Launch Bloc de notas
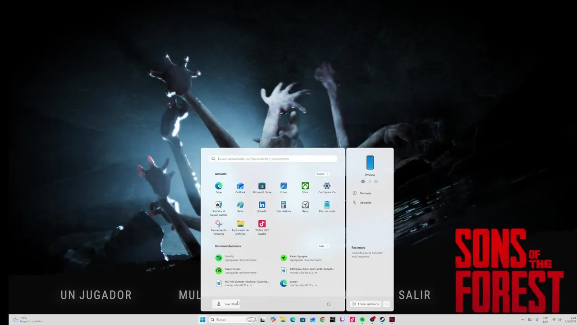The height and width of the screenshot is (325, 577). (327, 207)
